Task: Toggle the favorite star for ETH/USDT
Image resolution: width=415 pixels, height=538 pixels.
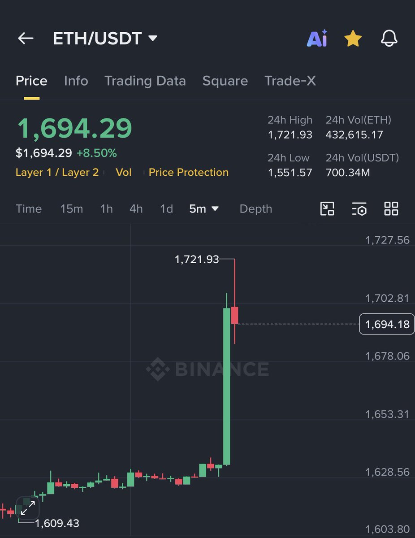Action: tap(353, 39)
